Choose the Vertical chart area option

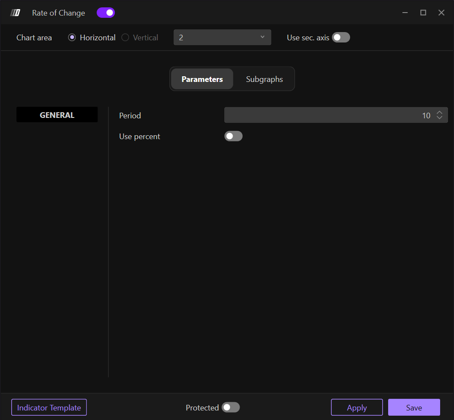pos(125,38)
